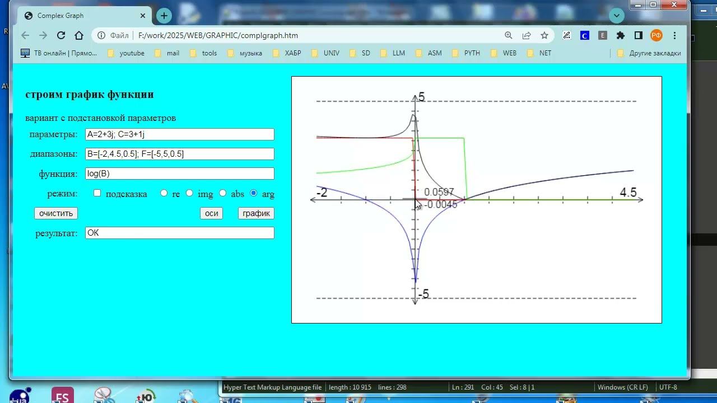717x403 pixels.
Task: Go back to previous page
Action: (25, 35)
